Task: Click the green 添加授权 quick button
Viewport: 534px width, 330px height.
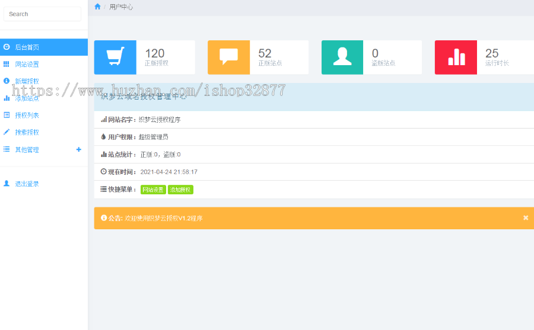Action: coord(180,190)
